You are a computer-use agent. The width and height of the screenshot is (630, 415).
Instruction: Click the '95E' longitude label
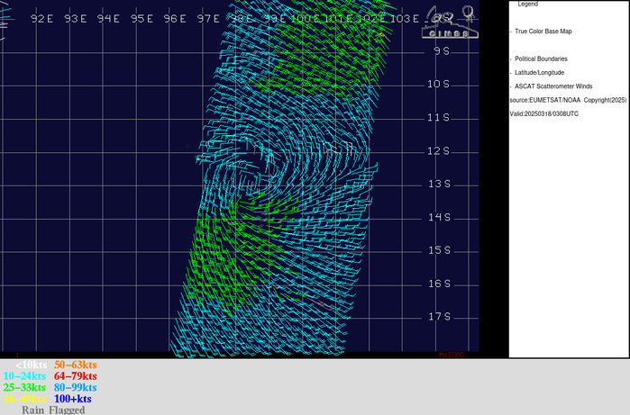pyautogui.click(x=142, y=19)
